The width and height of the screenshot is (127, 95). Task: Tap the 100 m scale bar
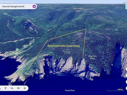pos(116,90)
